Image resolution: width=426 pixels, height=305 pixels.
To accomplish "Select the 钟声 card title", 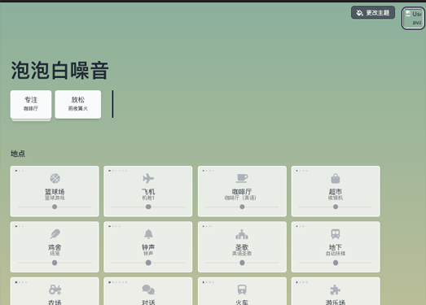I will tap(148, 247).
